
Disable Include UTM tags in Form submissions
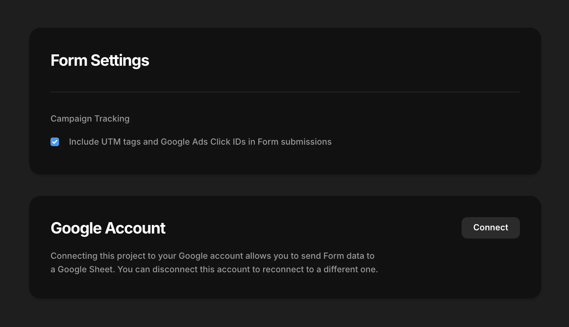click(x=55, y=142)
